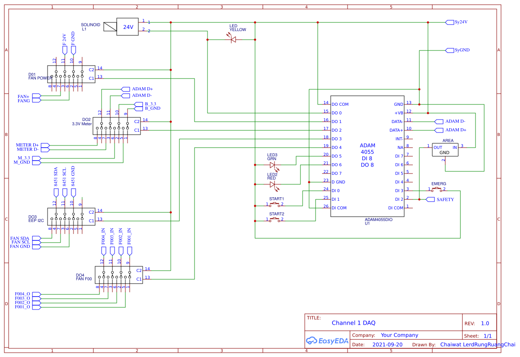Select connector DO3 EEP I2C
Image resolution: width=520 pixels, height=357 pixels.
pos(70,217)
